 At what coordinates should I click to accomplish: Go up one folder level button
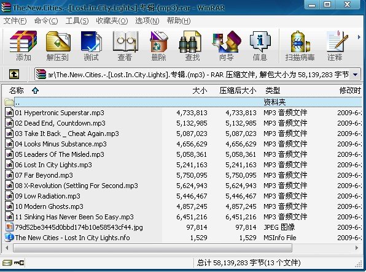(14, 75)
